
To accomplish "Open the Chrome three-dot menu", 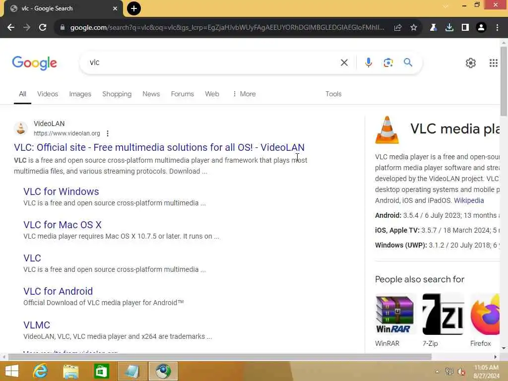I will [x=497, y=27].
